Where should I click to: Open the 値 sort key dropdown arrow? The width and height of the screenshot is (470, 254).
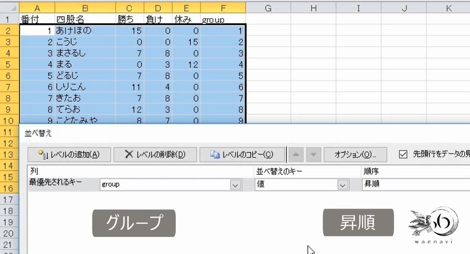342,185
